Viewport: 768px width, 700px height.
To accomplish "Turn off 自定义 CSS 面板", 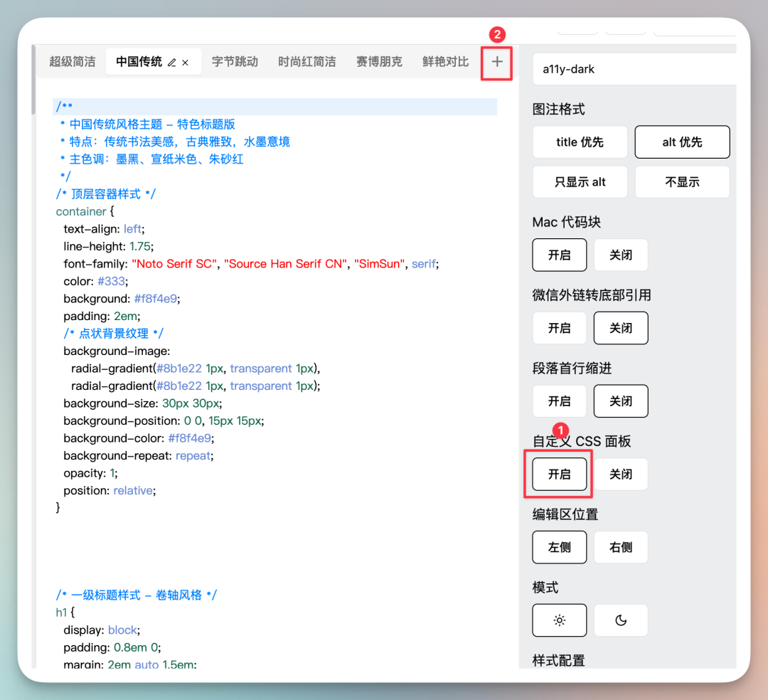I will click(621, 474).
